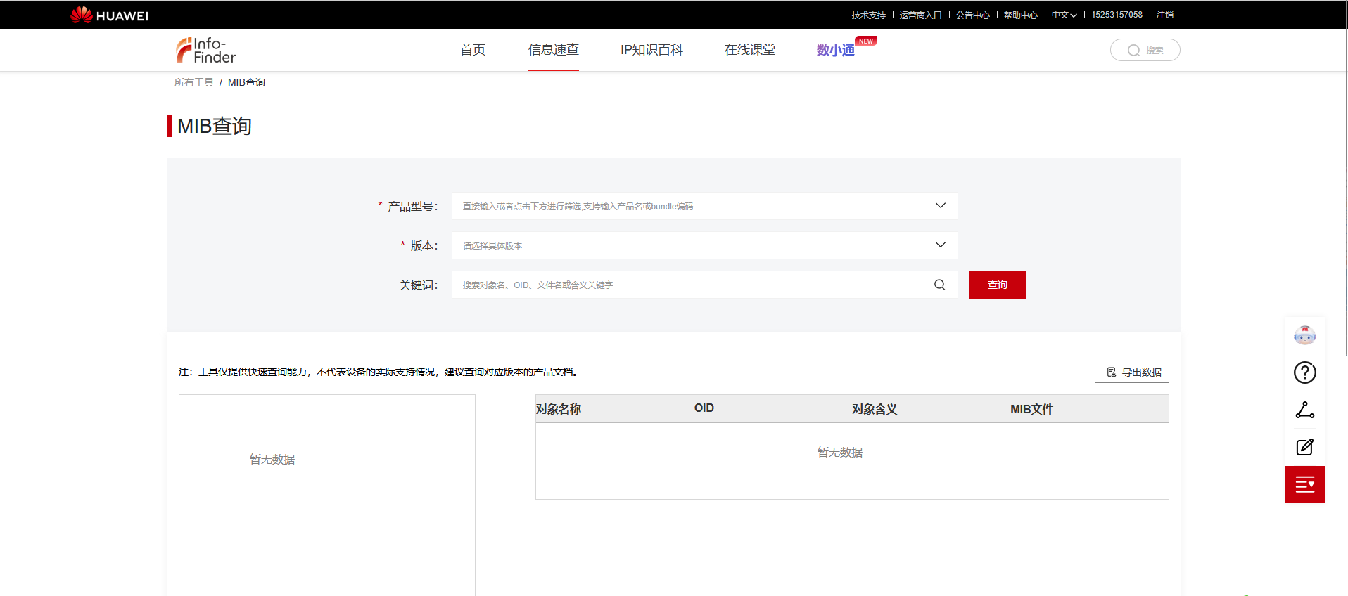Click the OID column header
Viewport: 1348px width, 596px height.
[704, 408]
